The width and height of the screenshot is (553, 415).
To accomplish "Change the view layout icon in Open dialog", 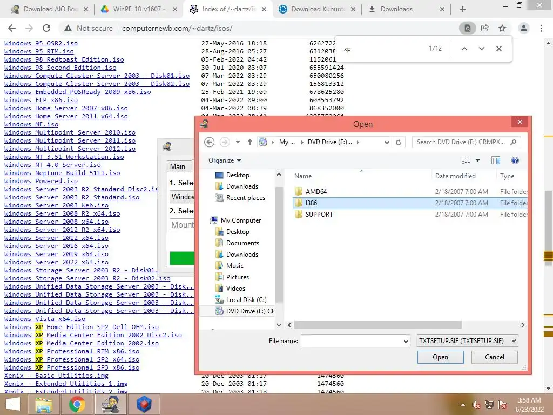I will coord(466,160).
